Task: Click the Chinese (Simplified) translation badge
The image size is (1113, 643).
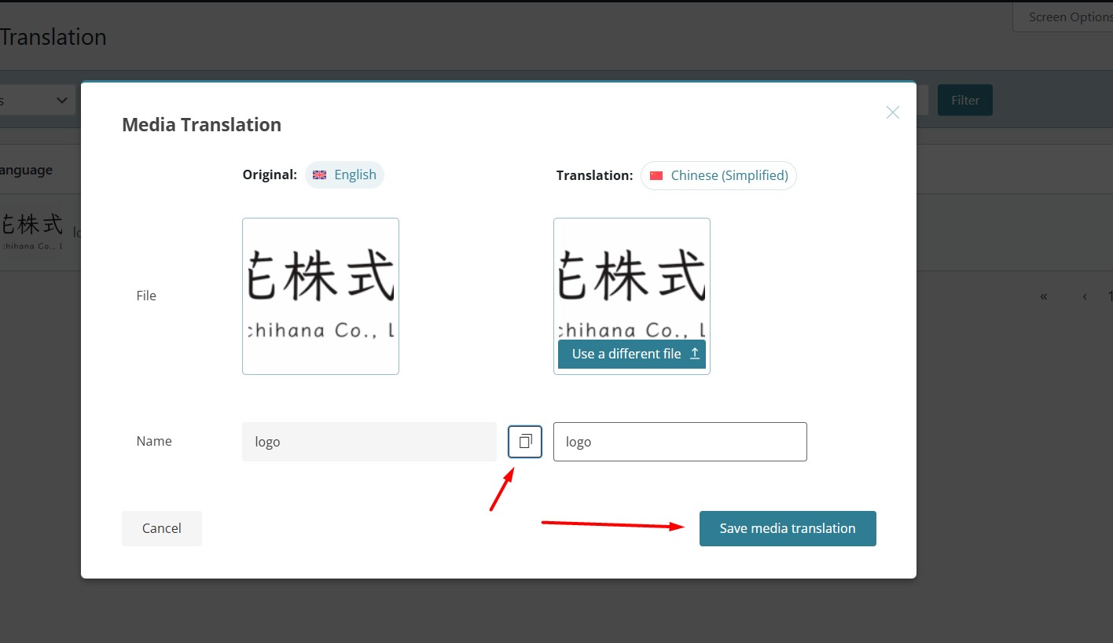Action: [718, 175]
